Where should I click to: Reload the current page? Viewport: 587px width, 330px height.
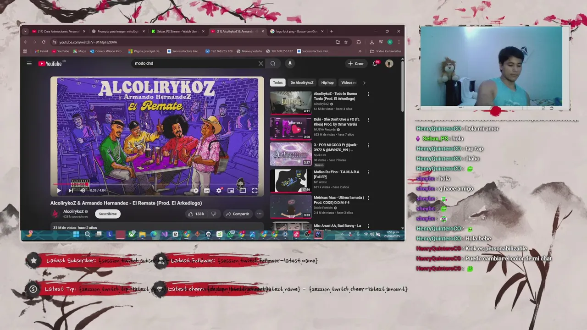click(x=44, y=42)
